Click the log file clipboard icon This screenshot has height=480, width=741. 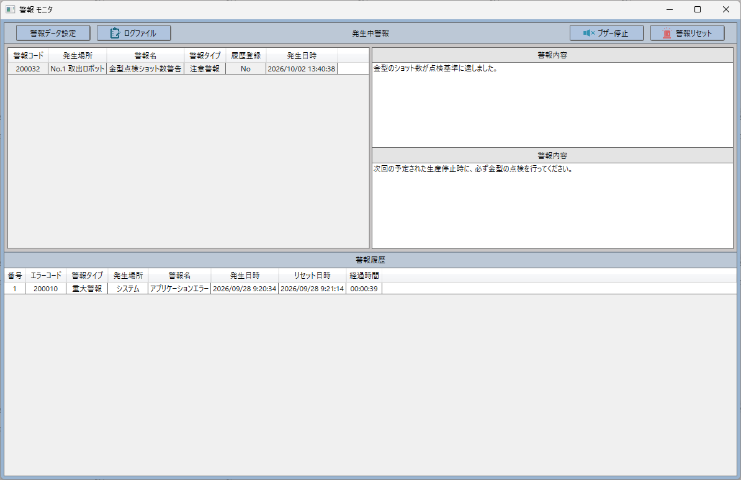tap(115, 33)
